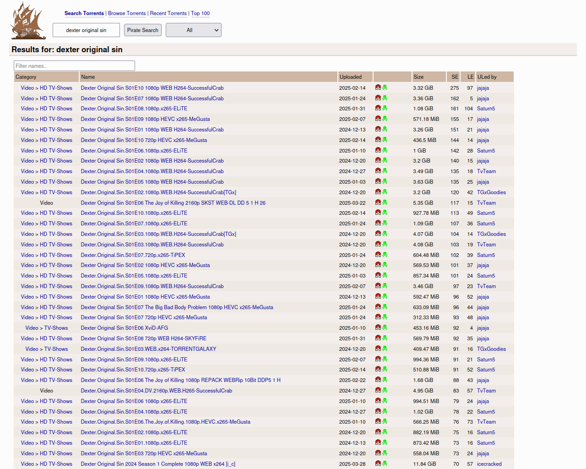Viewport: 586px width, 469px height.
Task: Open Dexter.Original.Sin.S01E04.1080p.WEB.H264-SuccessfulCrab torrent
Action: click(152, 171)
